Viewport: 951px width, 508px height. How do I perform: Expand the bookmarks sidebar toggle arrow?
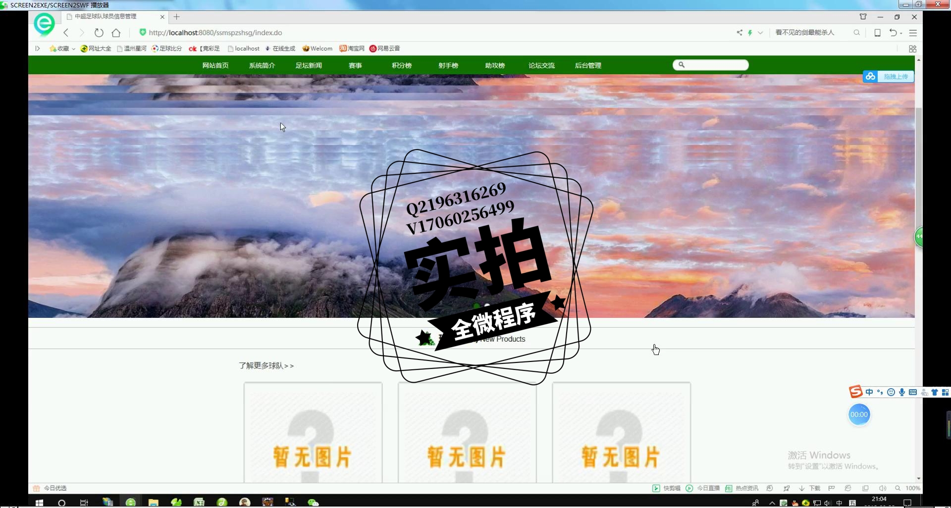coord(37,49)
